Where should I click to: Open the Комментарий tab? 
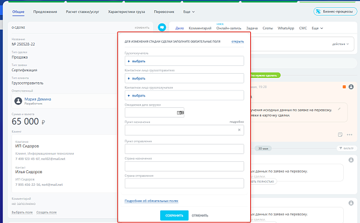200,28
